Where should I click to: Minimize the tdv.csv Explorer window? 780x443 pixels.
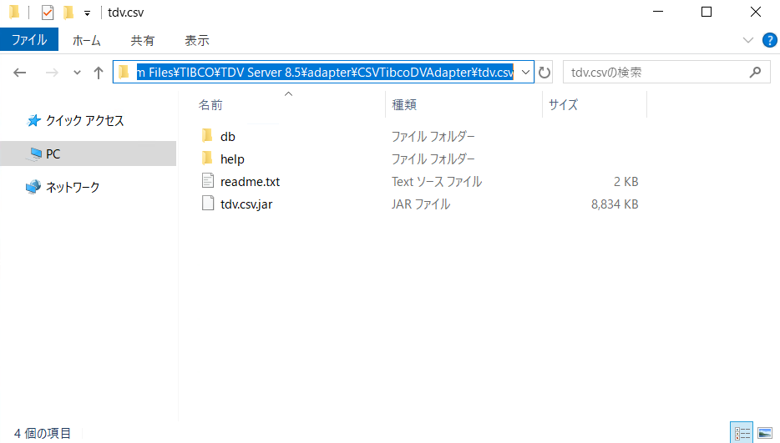tap(658, 12)
